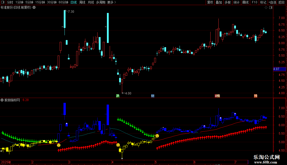Switch to 月线 monthly chart
Screen dimensions: 287x165
pyautogui.click(x=91, y=2)
